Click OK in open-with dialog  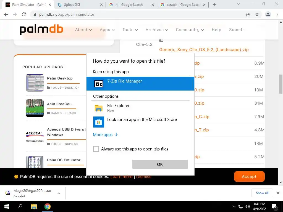coord(160,164)
